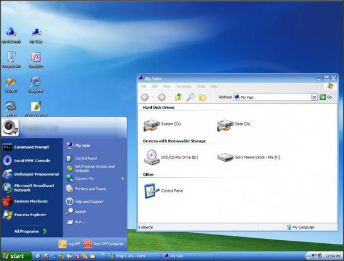This screenshot has height=261, width=344.
Task: Open the File menu in My Vaio
Action: (143, 86)
